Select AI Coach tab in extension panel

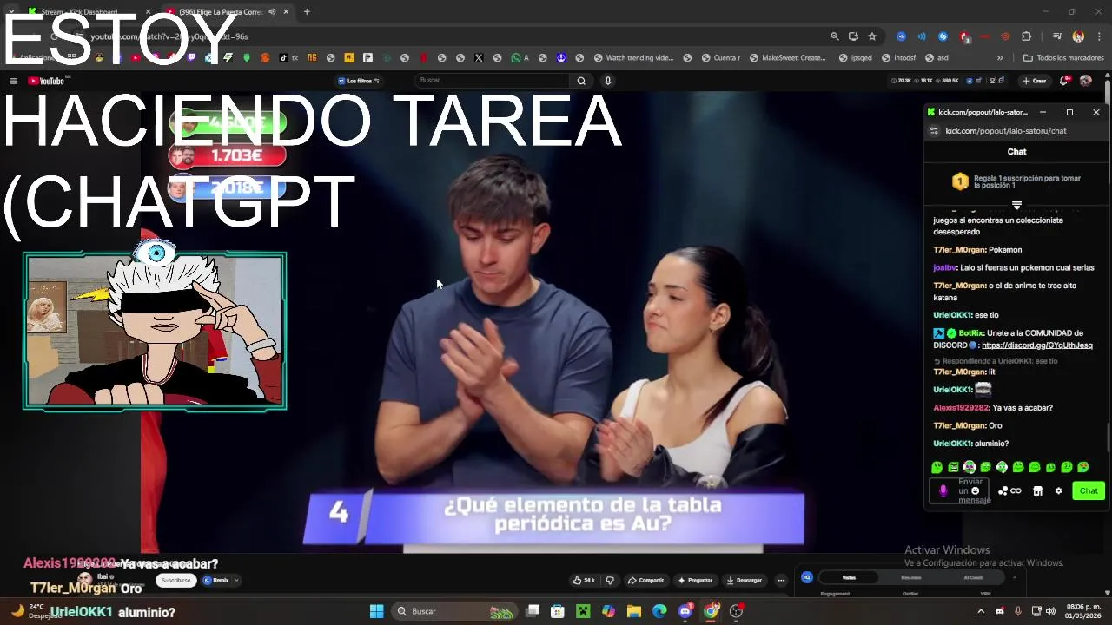(974, 577)
